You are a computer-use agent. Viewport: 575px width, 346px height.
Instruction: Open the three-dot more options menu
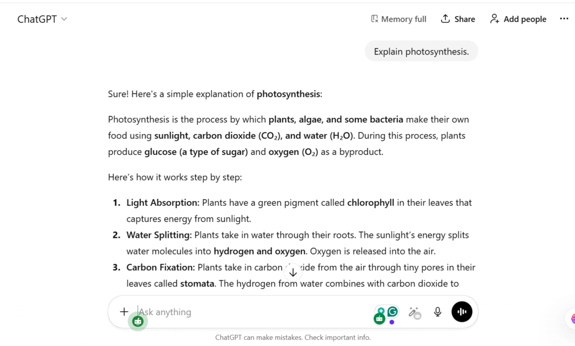coord(564,19)
